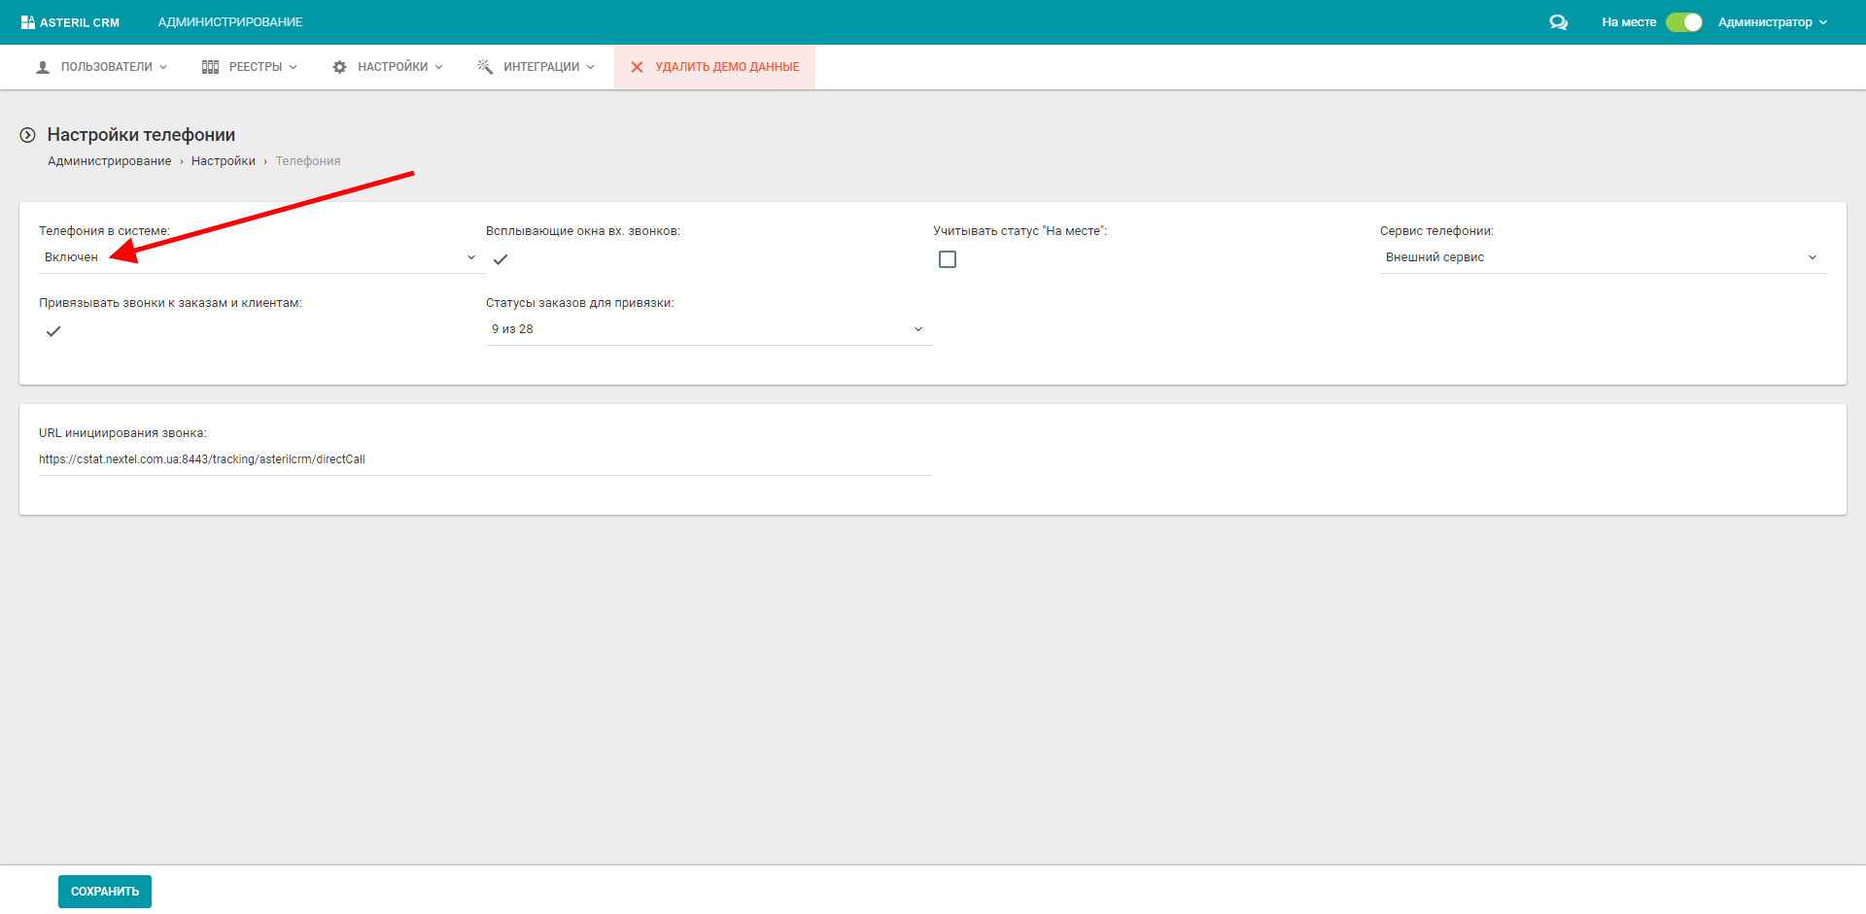
Task: Click the Реестры registry grid icon
Action: (210, 67)
